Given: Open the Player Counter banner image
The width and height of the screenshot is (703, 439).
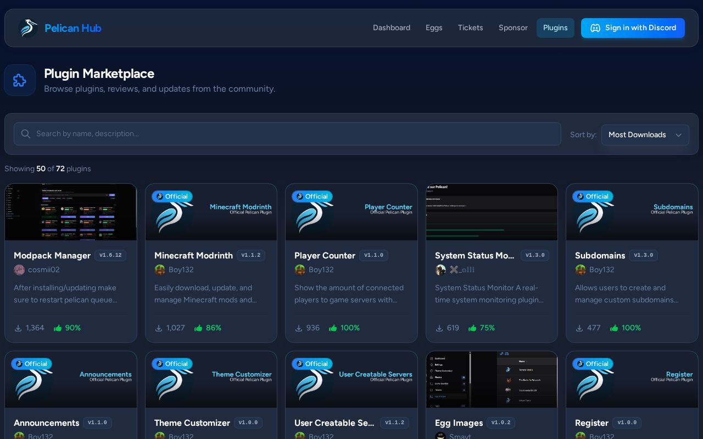Looking at the screenshot, I should click(x=351, y=212).
